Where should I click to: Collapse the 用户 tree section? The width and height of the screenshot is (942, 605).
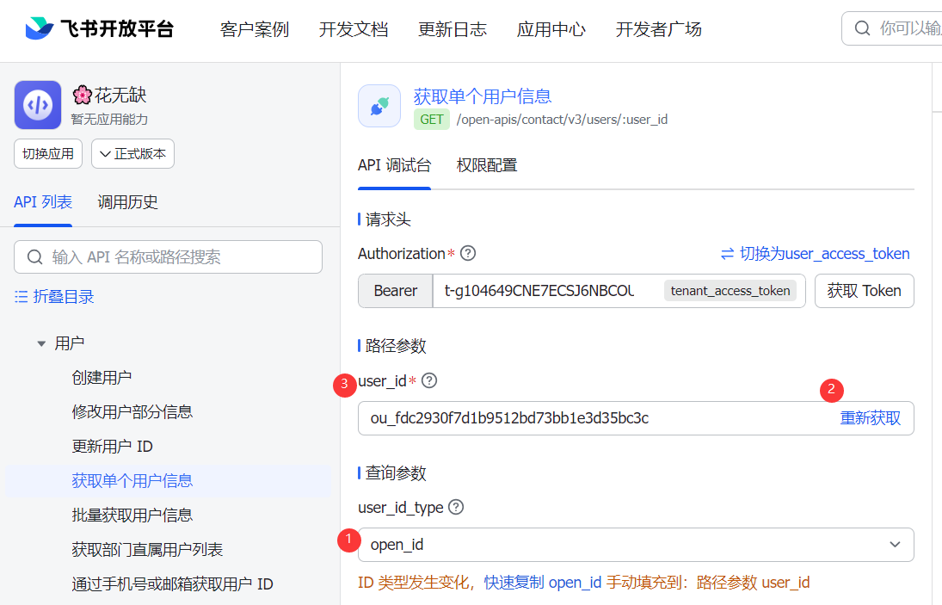pyautogui.click(x=41, y=343)
